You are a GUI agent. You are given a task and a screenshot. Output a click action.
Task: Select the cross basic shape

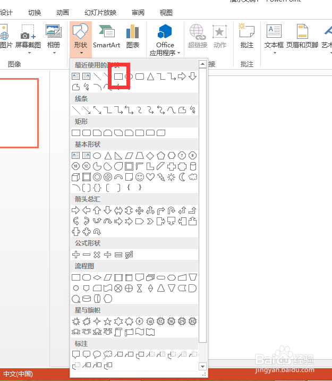click(172, 166)
